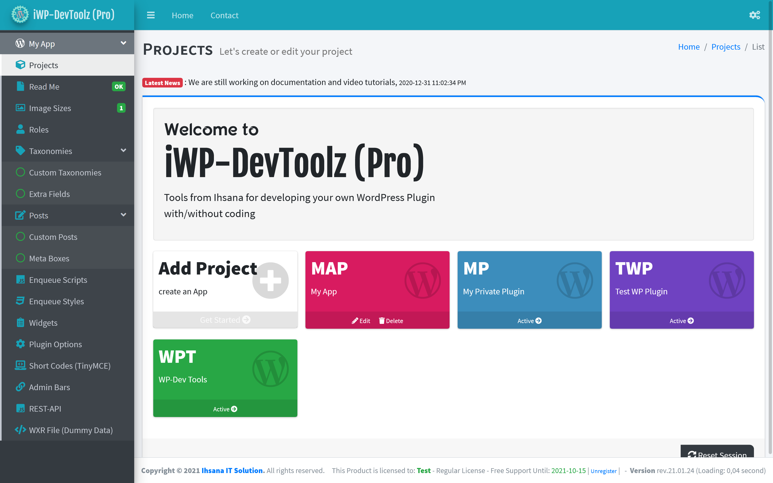Open Read Me in the sidebar
Image resolution: width=773 pixels, height=483 pixels.
[x=68, y=86]
